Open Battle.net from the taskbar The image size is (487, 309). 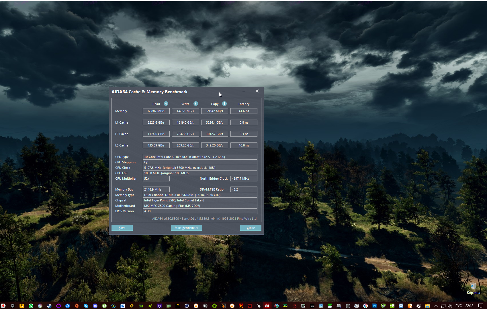click(68, 306)
